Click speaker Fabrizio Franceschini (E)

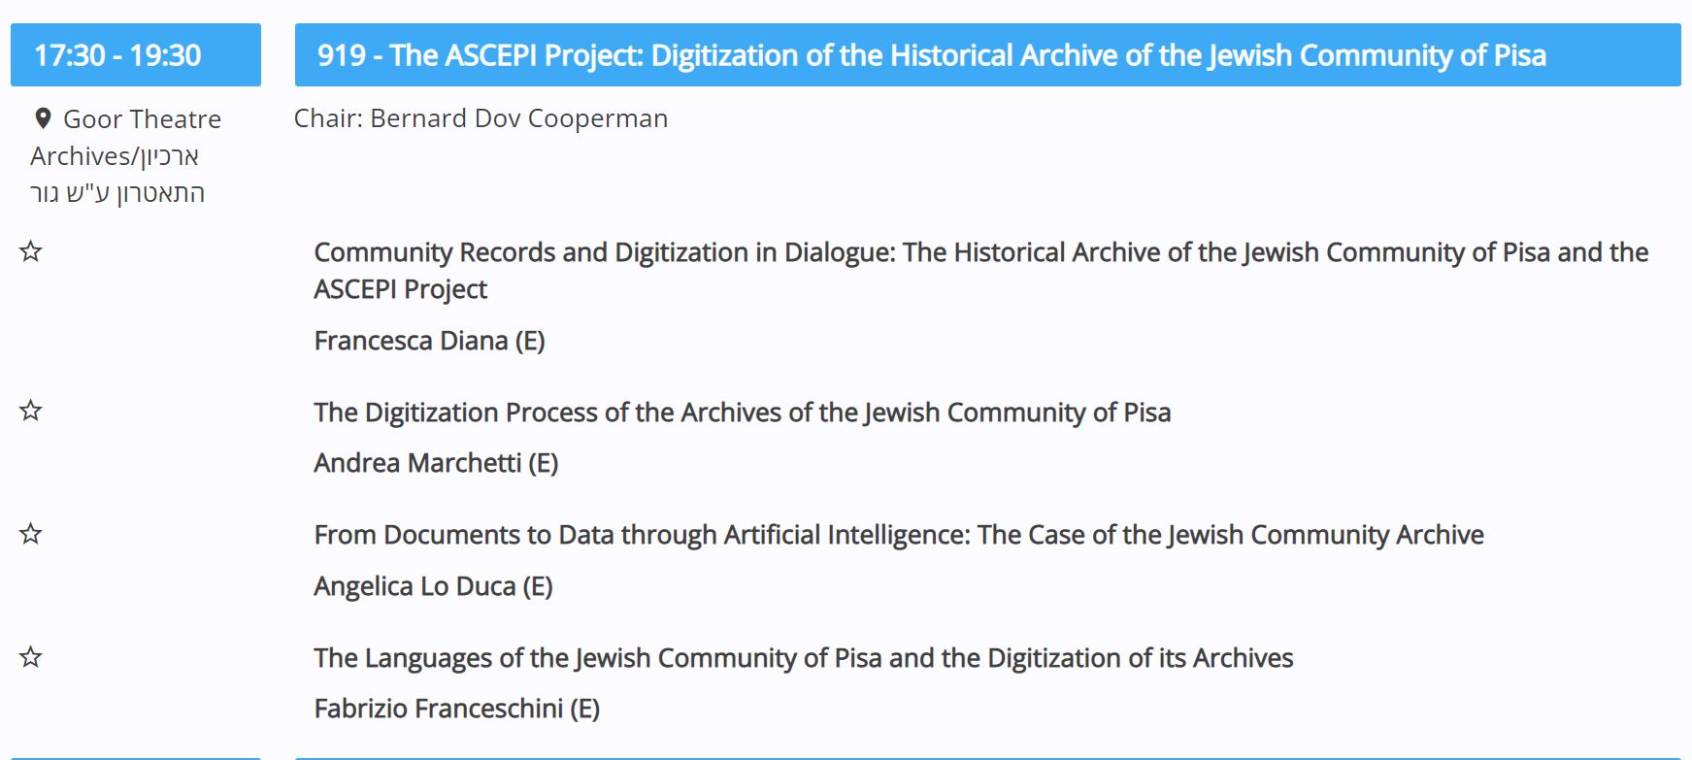456,709
